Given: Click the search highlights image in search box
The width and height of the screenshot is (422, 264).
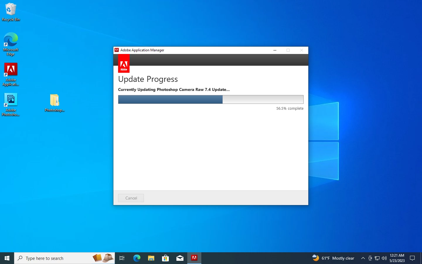Looking at the screenshot, I should tap(103, 258).
